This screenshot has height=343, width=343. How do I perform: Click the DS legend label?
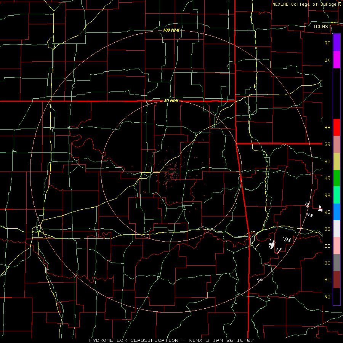[327, 229]
